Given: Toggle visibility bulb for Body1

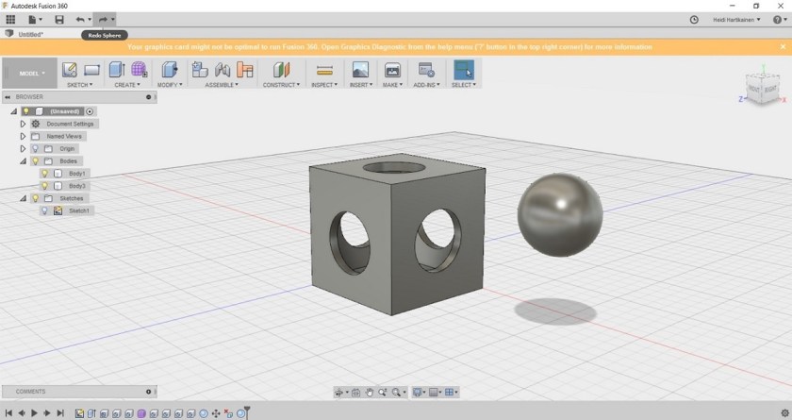Looking at the screenshot, I should 44,174.
